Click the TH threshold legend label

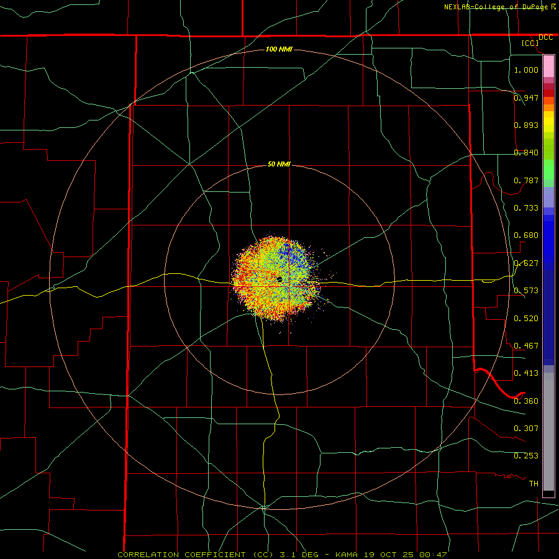(x=534, y=484)
